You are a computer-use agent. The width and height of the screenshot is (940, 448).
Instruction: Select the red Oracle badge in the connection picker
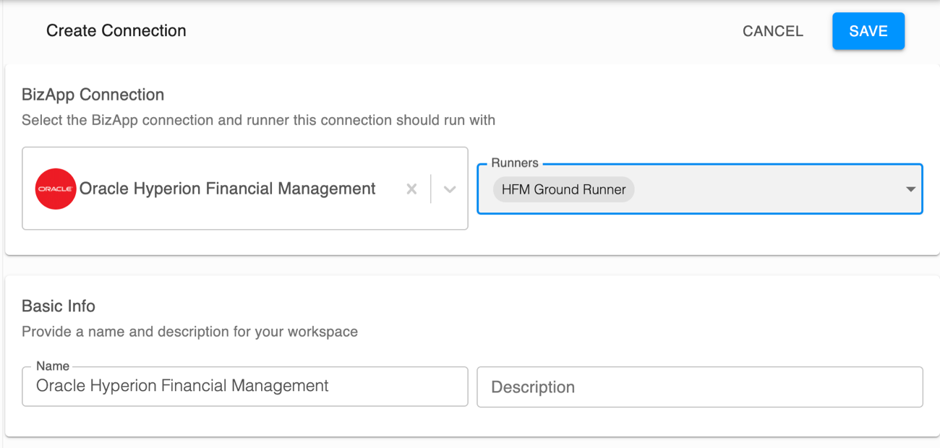coord(56,189)
